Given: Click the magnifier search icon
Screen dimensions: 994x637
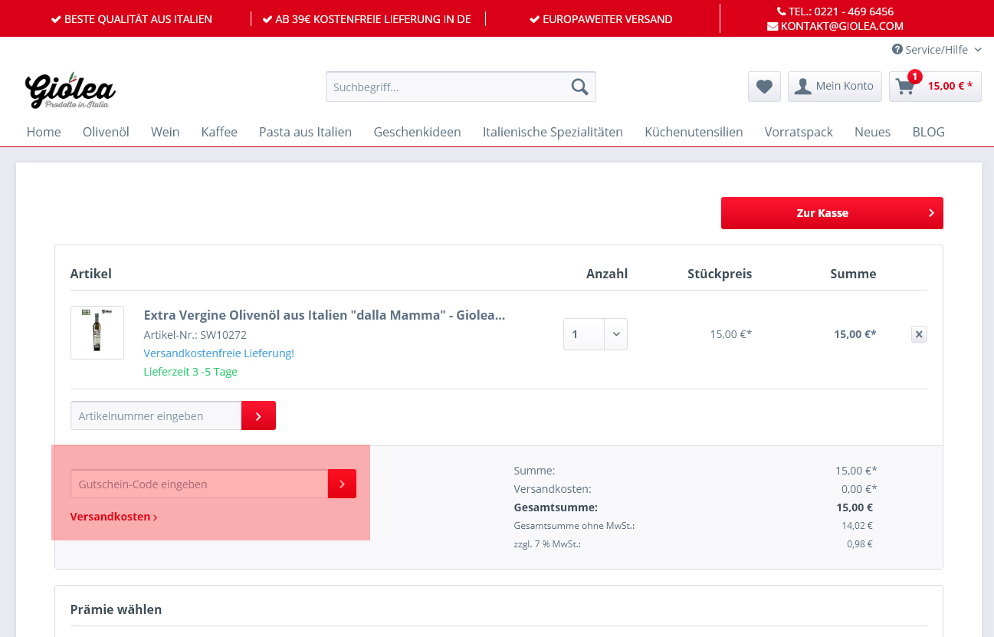Looking at the screenshot, I should click(x=580, y=87).
